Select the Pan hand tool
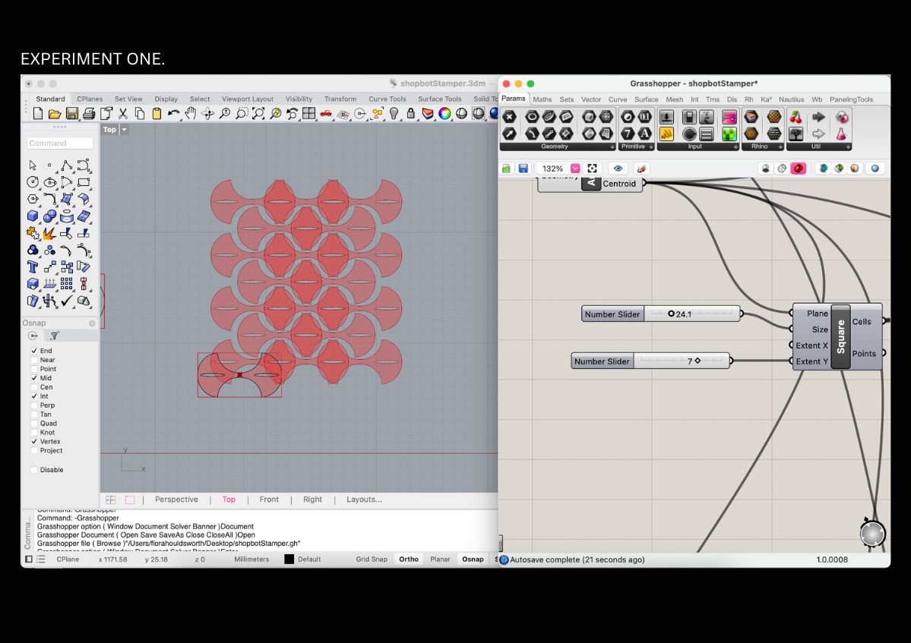The height and width of the screenshot is (643, 911). pyautogui.click(x=190, y=114)
